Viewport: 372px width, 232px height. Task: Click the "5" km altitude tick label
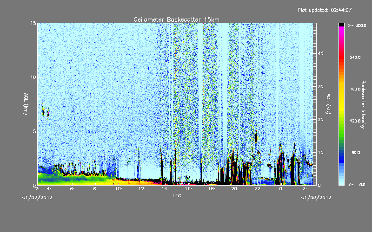34,131
